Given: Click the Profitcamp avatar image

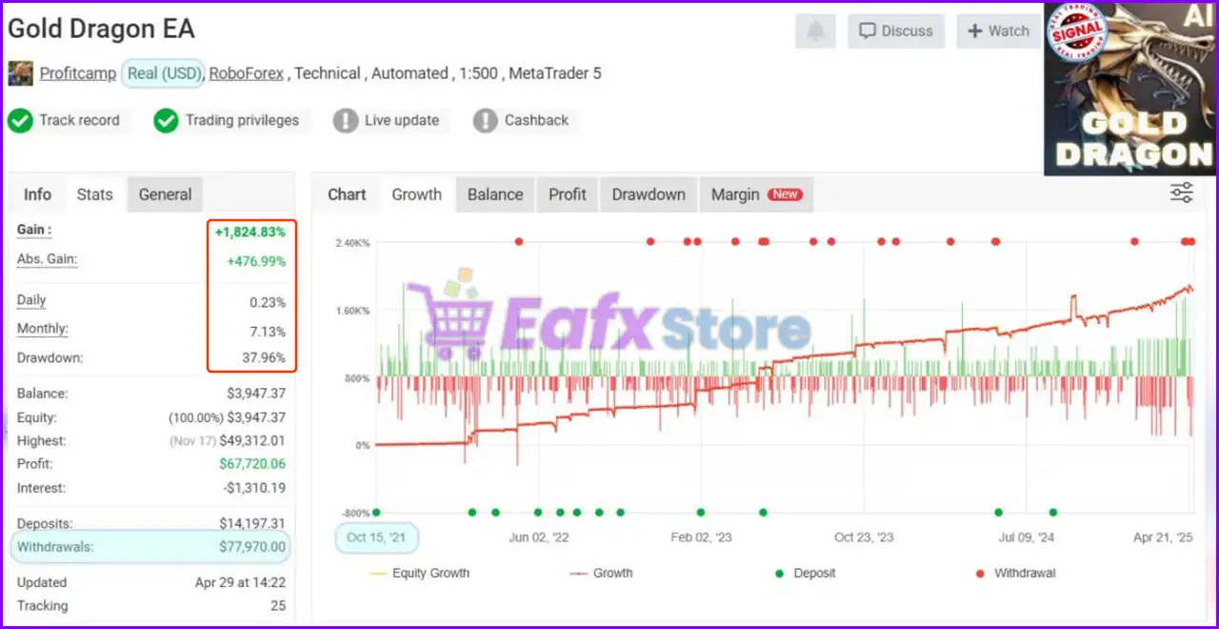Looking at the screenshot, I should (x=20, y=73).
